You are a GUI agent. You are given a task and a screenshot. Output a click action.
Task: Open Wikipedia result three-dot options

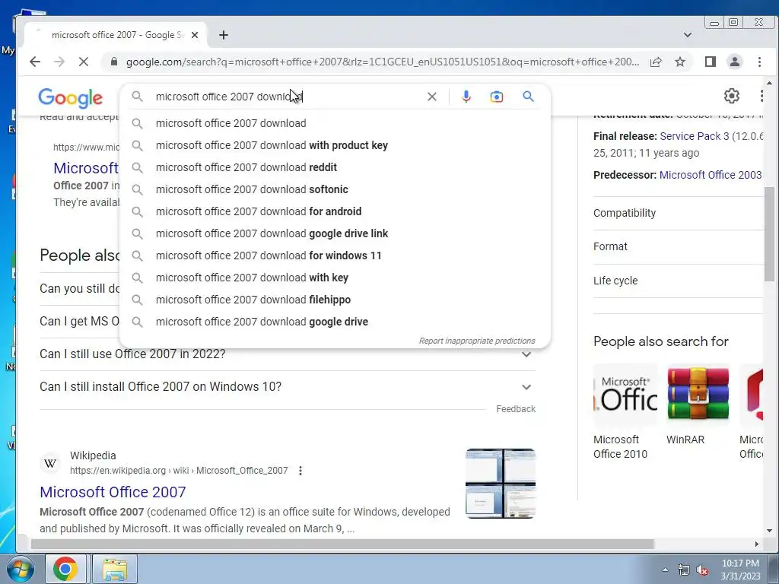point(300,470)
